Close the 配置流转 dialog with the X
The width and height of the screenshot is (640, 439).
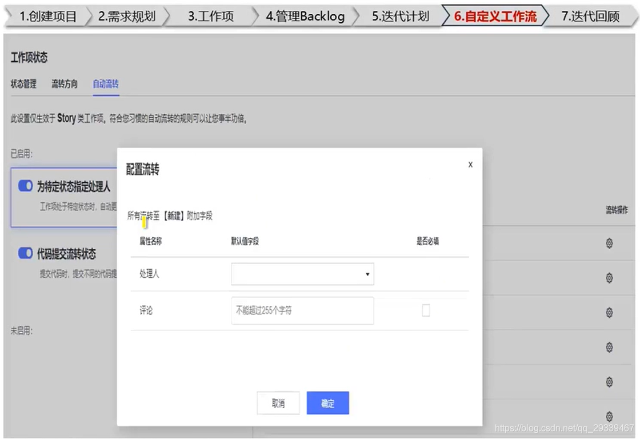coord(470,165)
